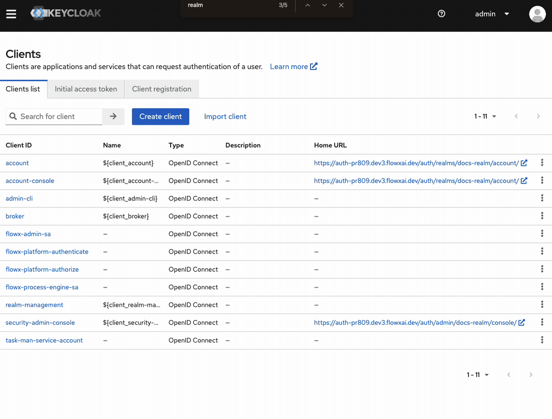
Task: Click the Home URL column header
Action: click(x=330, y=145)
